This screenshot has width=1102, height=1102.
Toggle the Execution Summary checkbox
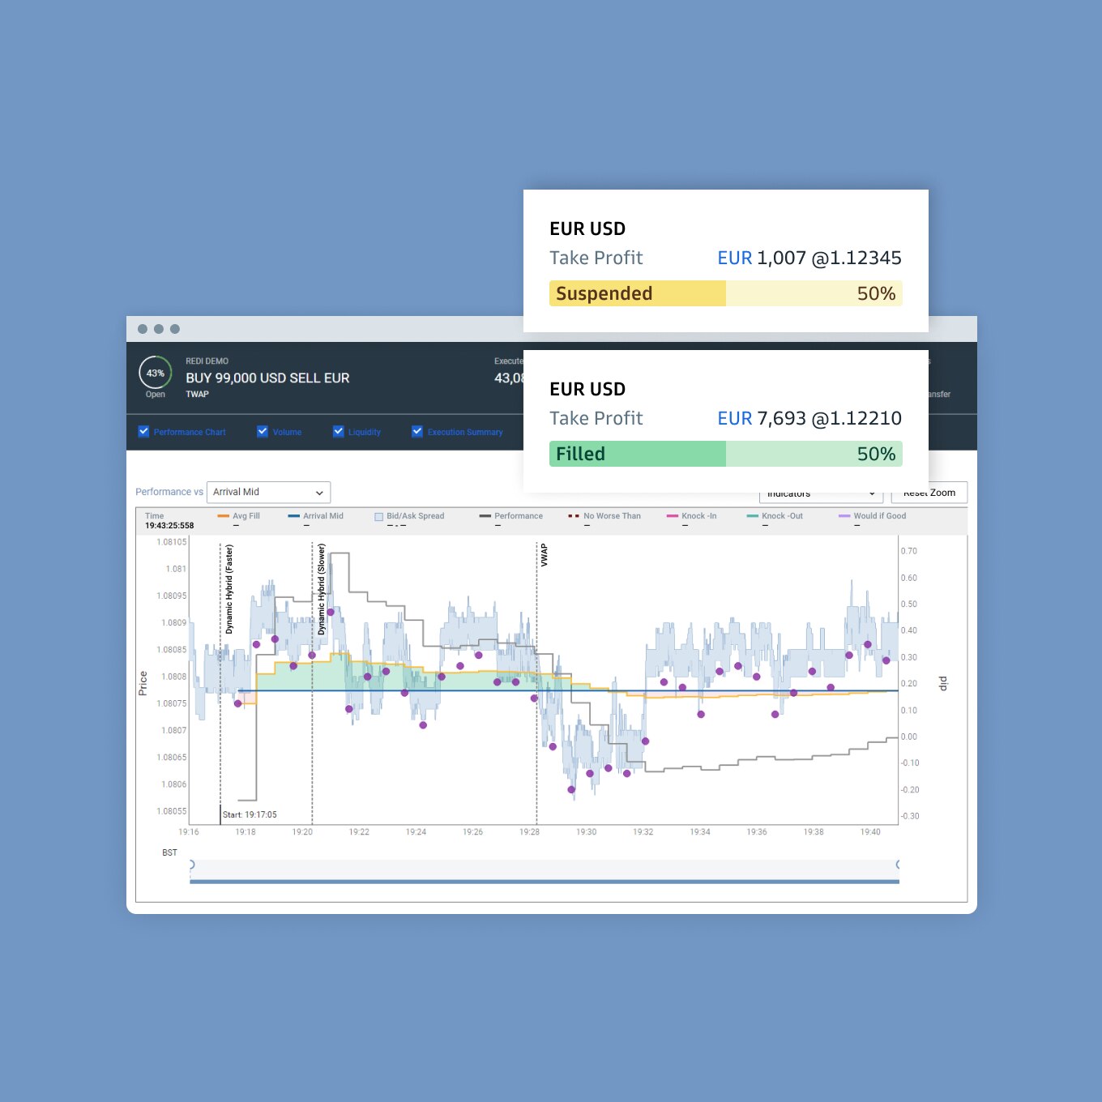point(417,431)
